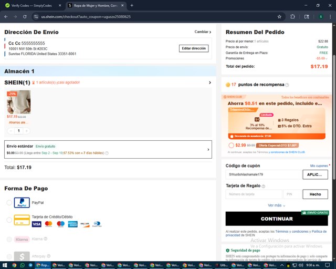Select Tarjeta de Crédito/Débito payment option

[9, 220]
